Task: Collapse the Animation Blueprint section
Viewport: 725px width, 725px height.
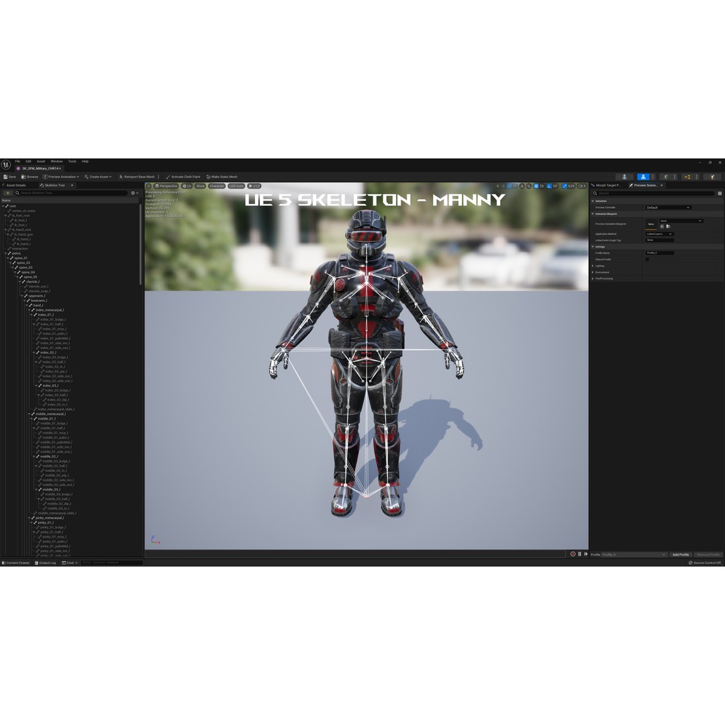Action: 593,213
